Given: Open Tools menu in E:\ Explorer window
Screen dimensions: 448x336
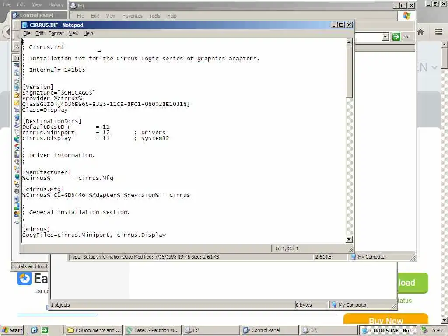Looking at the screenshot, I should tap(155, 16).
